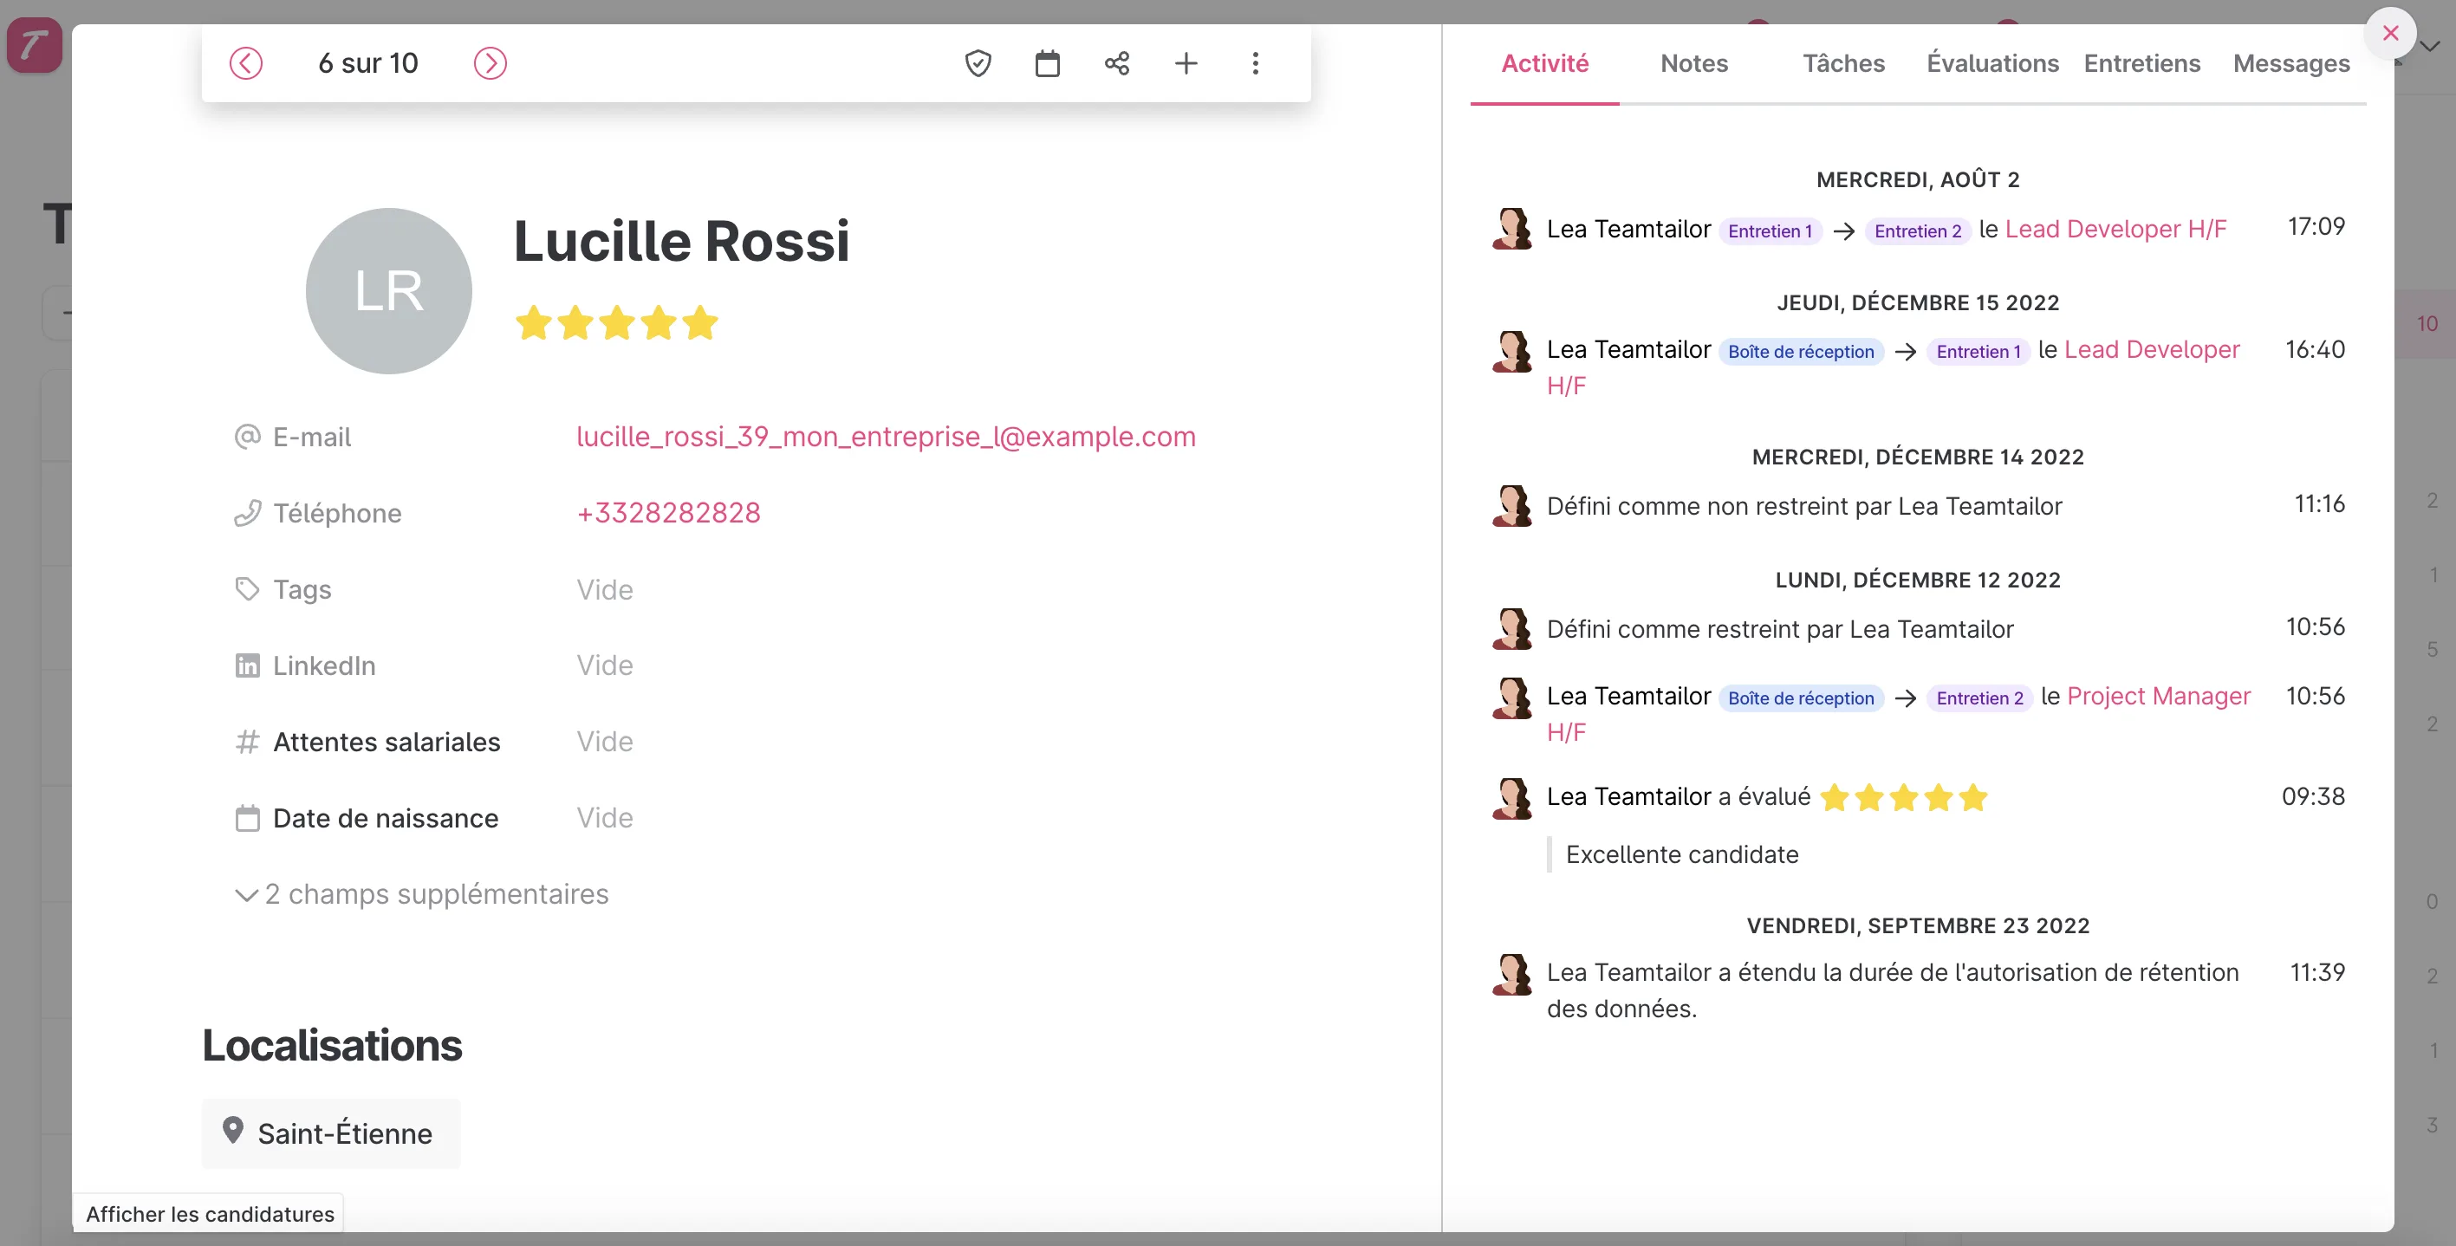The image size is (2456, 1246).
Task: Click the Saint-Étienne map pin icon
Action: [x=232, y=1131]
